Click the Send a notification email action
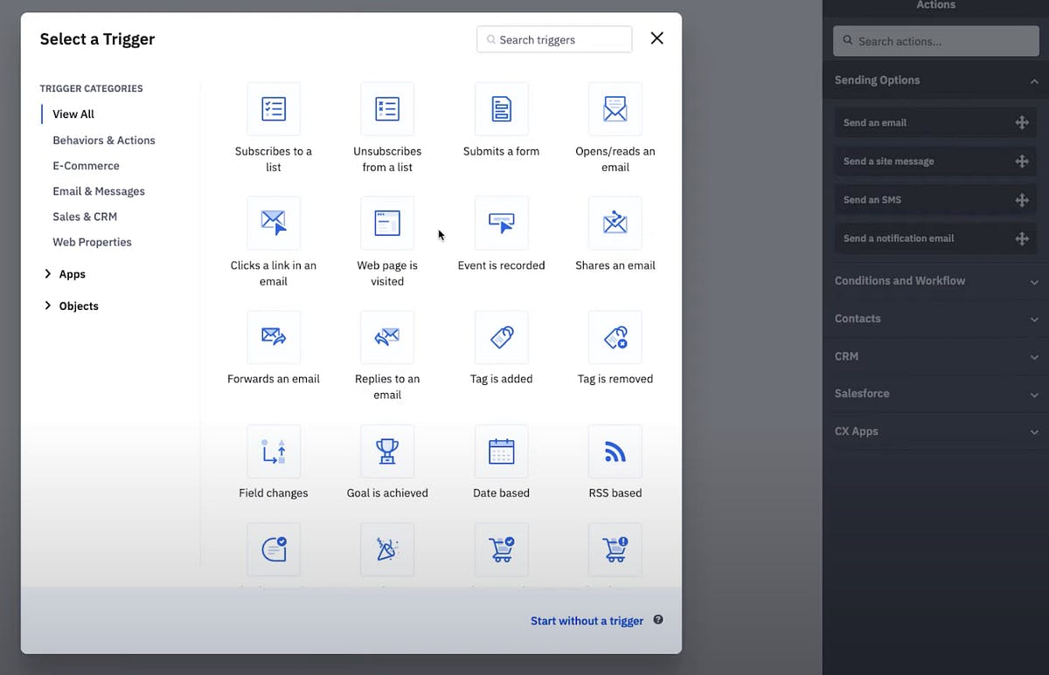The width and height of the screenshot is (1049, 675). pos(935,238)
